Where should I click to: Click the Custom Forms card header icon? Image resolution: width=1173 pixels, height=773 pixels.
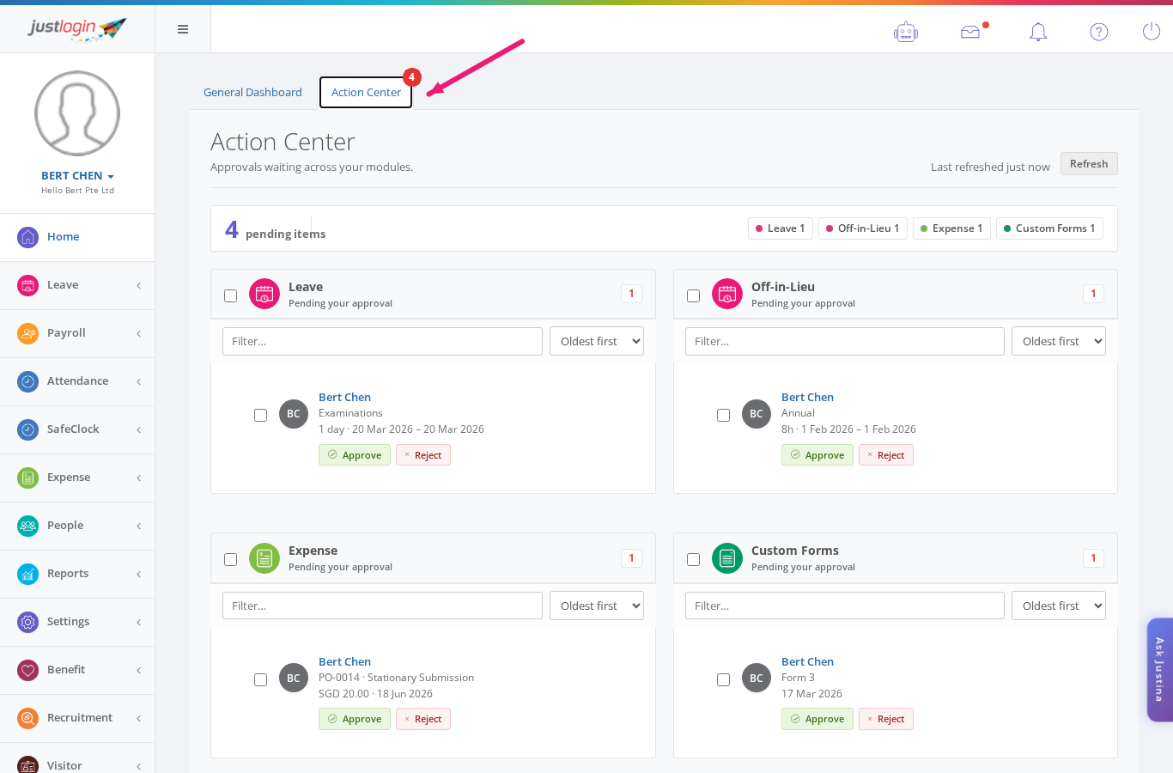pos(727,558)
